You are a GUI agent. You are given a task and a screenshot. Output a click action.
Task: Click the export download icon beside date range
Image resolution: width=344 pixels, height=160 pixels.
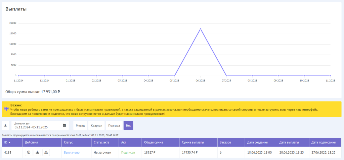pos(6,126)
